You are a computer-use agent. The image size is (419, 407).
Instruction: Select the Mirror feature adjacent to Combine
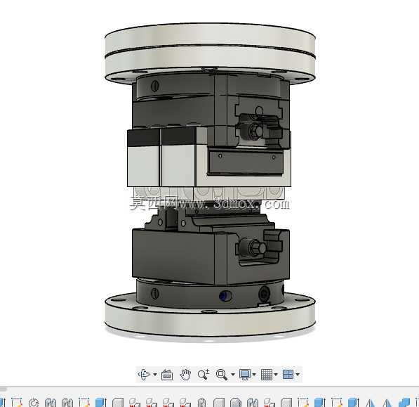[387, 403]
